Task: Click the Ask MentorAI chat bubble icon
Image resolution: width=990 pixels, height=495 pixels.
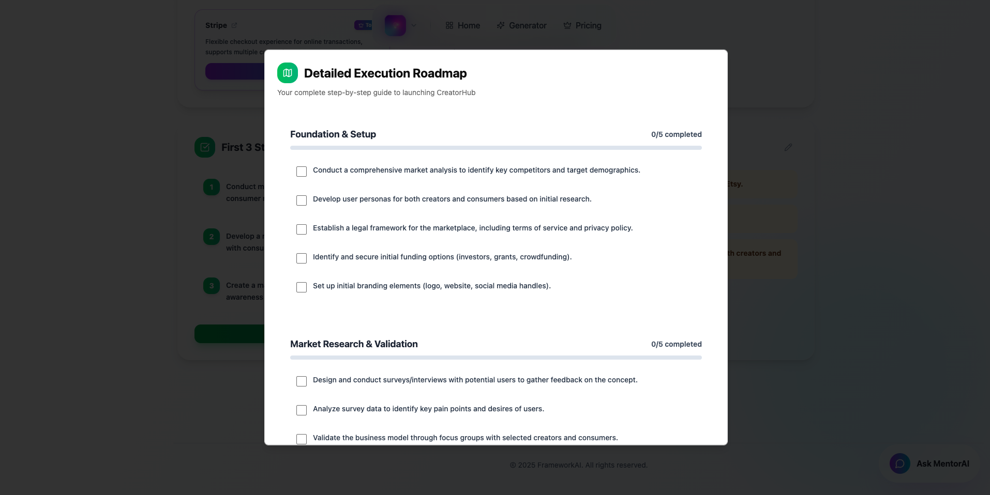Action: point(899,463)
